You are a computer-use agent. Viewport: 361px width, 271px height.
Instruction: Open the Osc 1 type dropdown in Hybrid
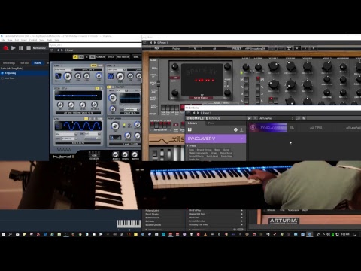click(x=64, y=69)
